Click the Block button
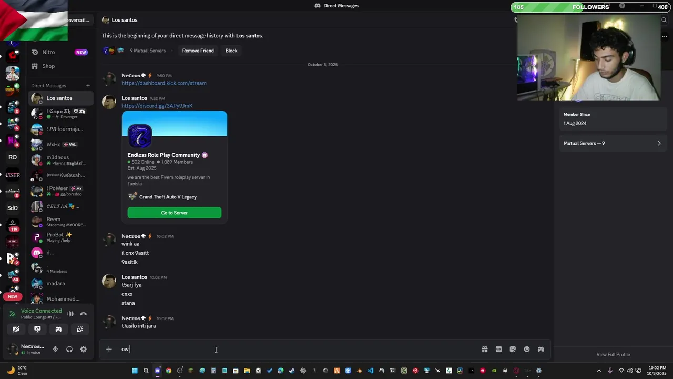The width and height of the screenshot is (673, 379). pyautogui.click(x=231, y=51)
